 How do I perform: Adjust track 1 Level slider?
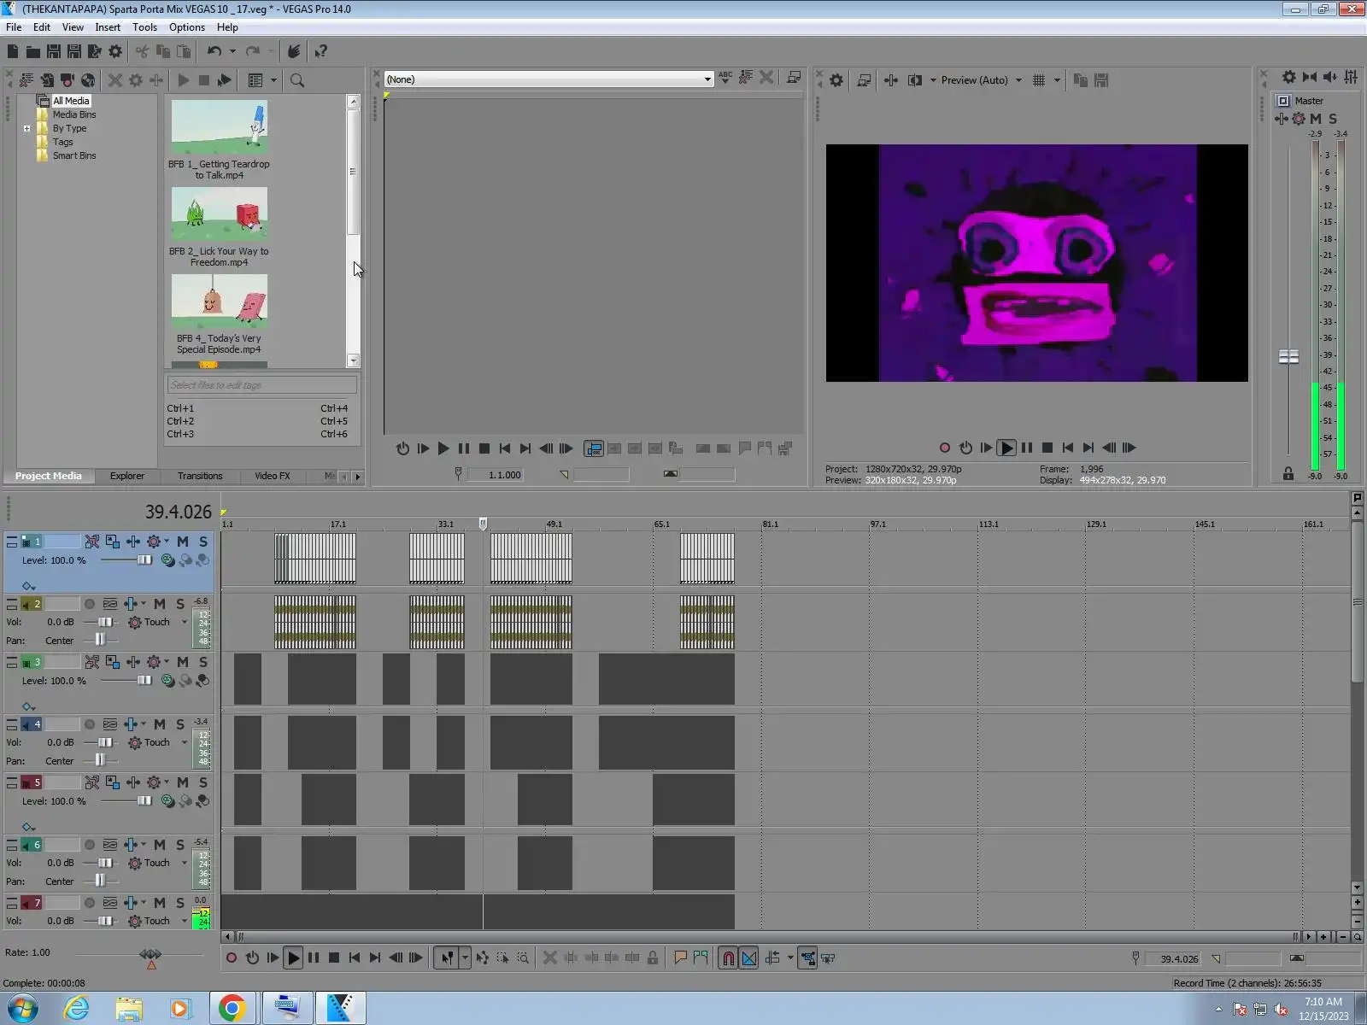coord(144,560)
